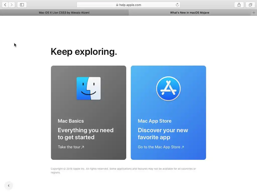Follow the Take the tour link
This screenshot has width=257, height=193.
click(x=71, y=147)
